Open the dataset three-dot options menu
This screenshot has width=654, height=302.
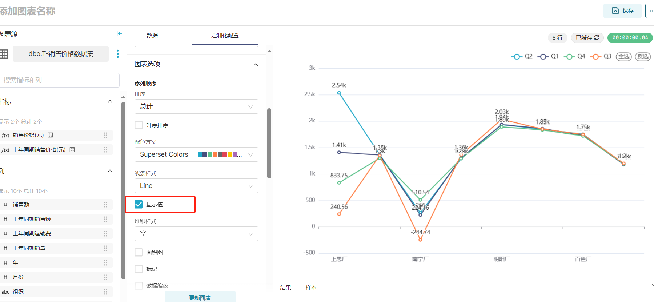[x=117, y=54]
